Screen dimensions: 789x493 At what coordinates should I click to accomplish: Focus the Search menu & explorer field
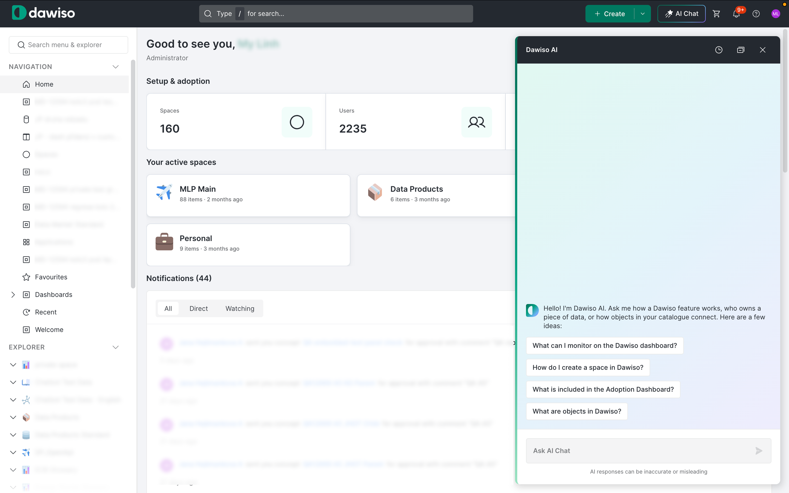(x=68, y=45)
